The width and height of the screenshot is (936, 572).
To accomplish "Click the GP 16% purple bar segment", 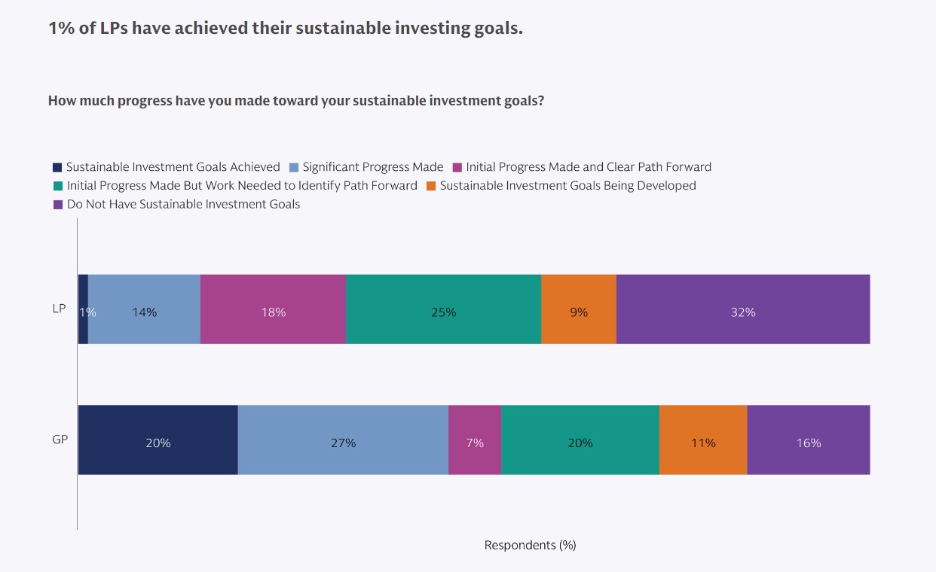I will (809, 440).
